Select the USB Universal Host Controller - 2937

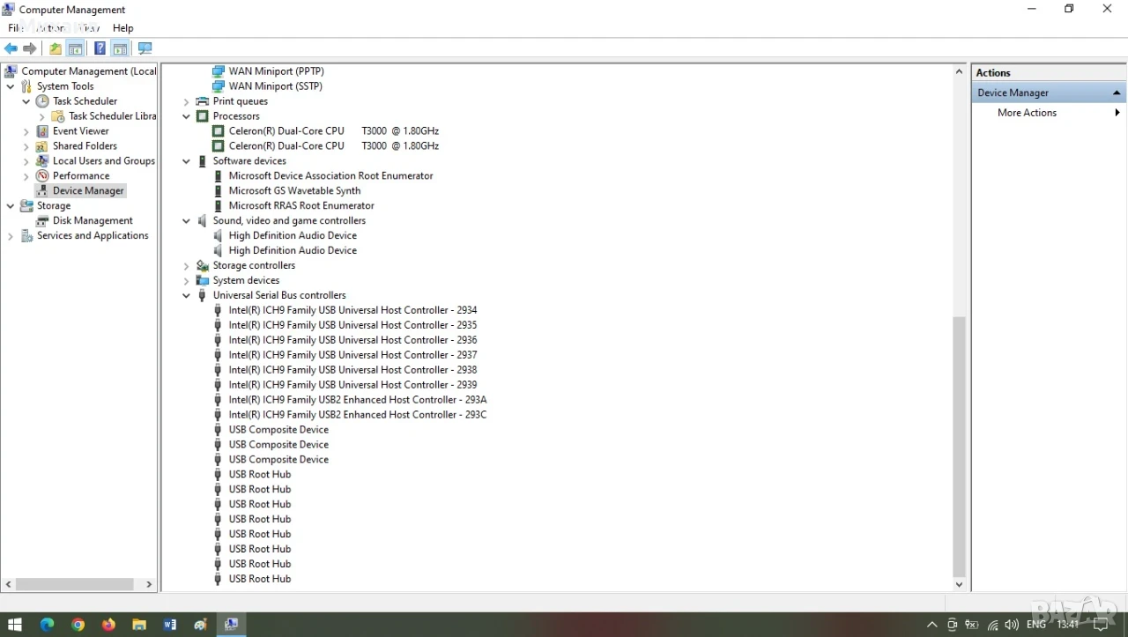pyautogui.click(x=352, y=356)
